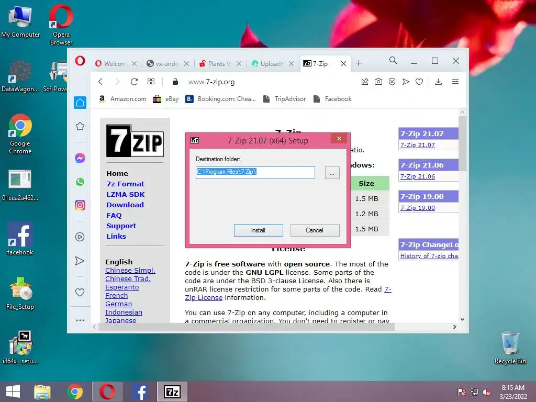This screenshot has width=536, height=402.
Task: Open Instagram in Opera sidebar
Action: [x=80, y=205]
